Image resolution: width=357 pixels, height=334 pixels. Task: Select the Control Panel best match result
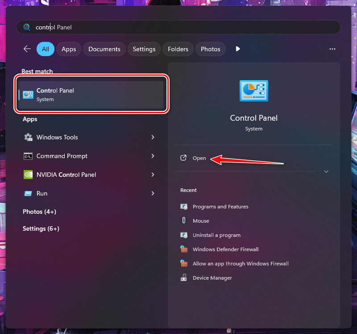click(x=91, y=95)
